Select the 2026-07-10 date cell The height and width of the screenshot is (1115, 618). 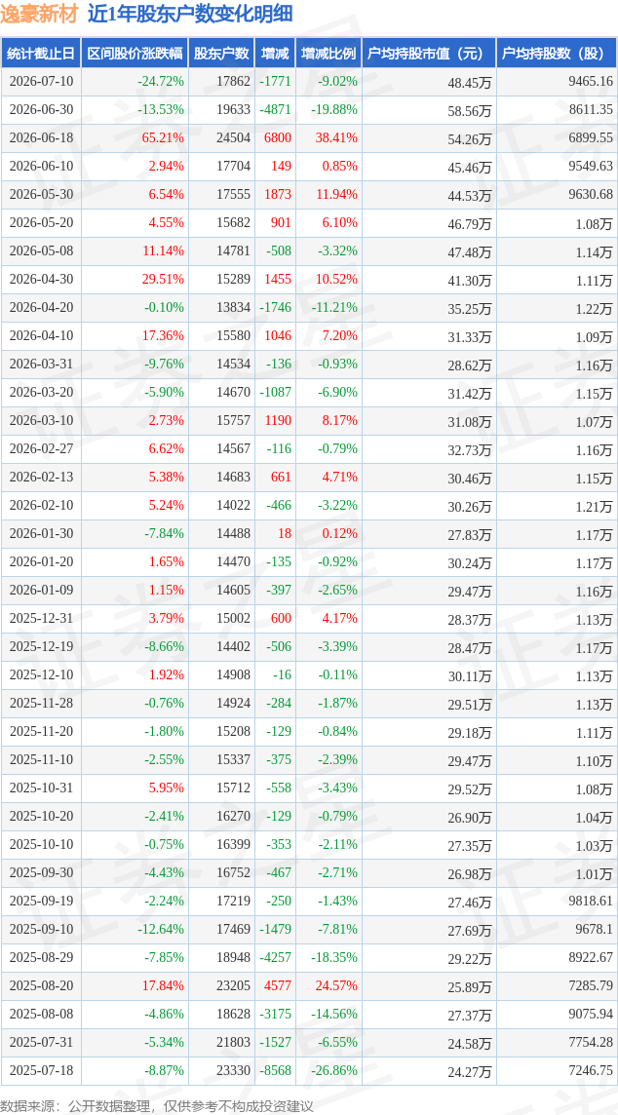41,82
